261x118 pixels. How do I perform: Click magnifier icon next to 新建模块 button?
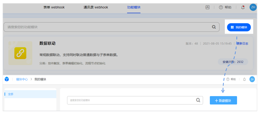(198, 100)
